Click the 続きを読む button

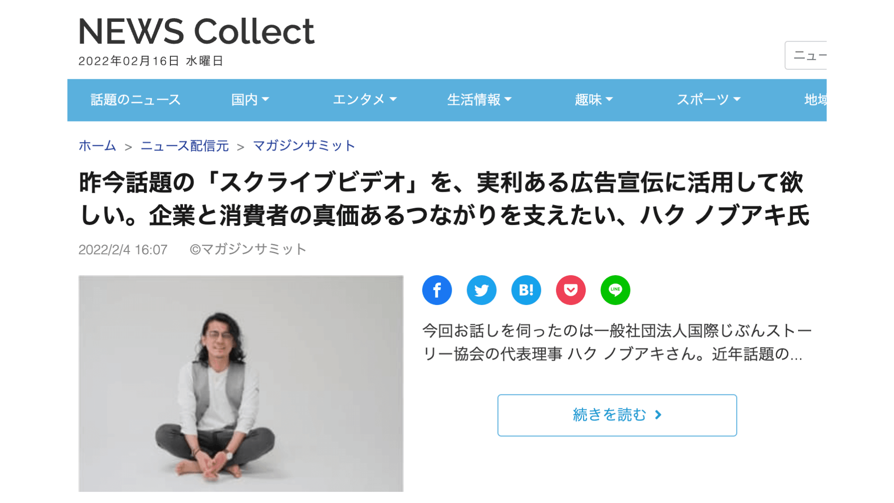coord(617,415)
